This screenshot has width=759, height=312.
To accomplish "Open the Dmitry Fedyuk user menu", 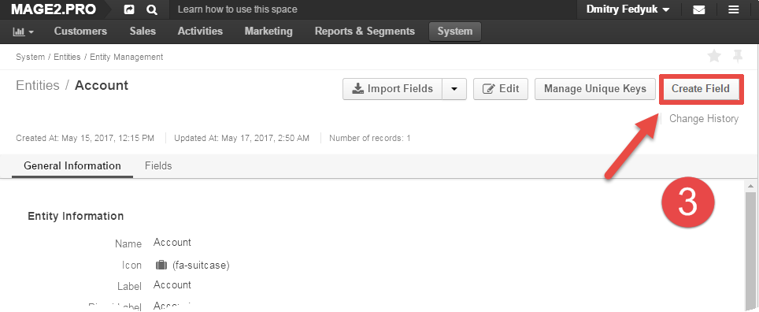I will (628, 9).
